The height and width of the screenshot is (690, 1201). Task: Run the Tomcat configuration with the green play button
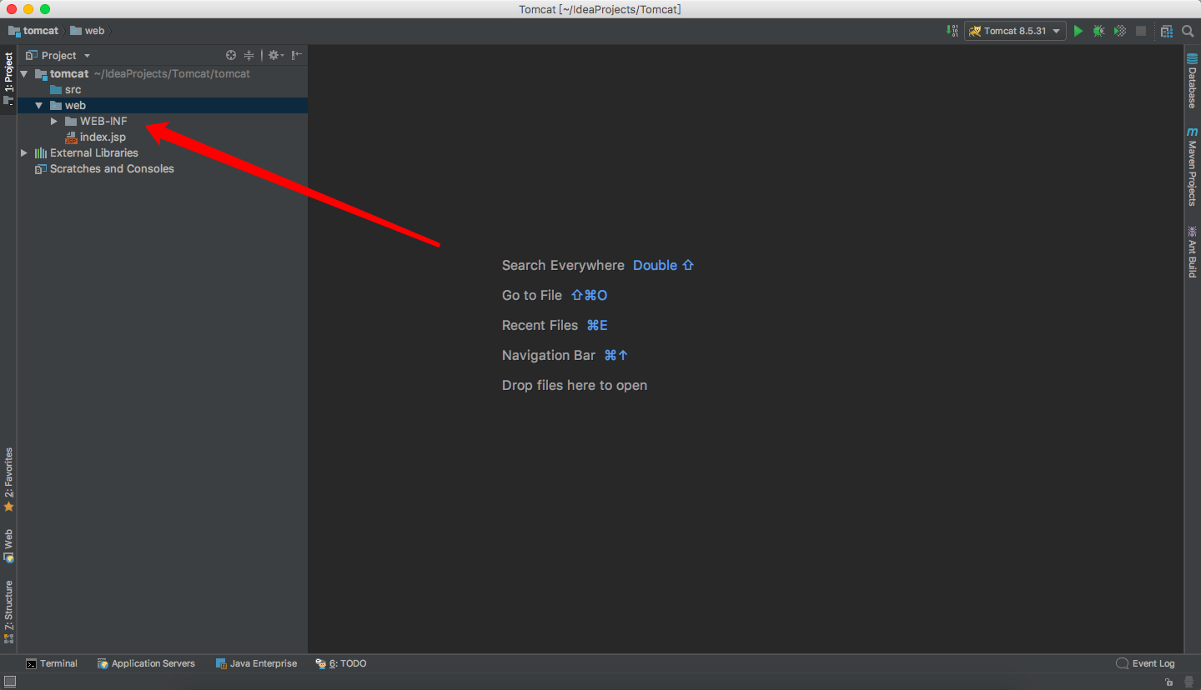point(1078,31)
